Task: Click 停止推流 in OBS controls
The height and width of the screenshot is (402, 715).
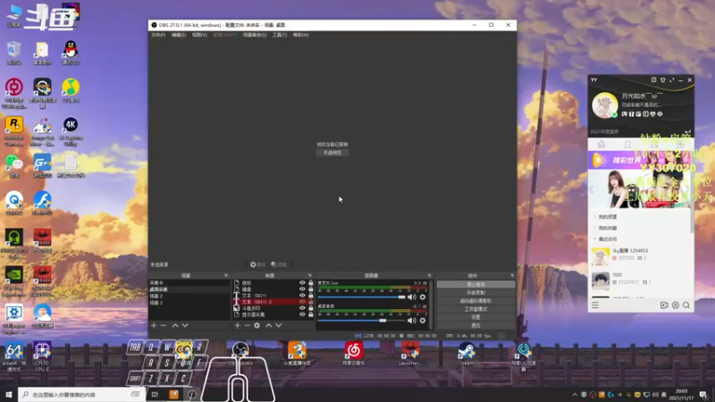Action: [x=475, y=284]
